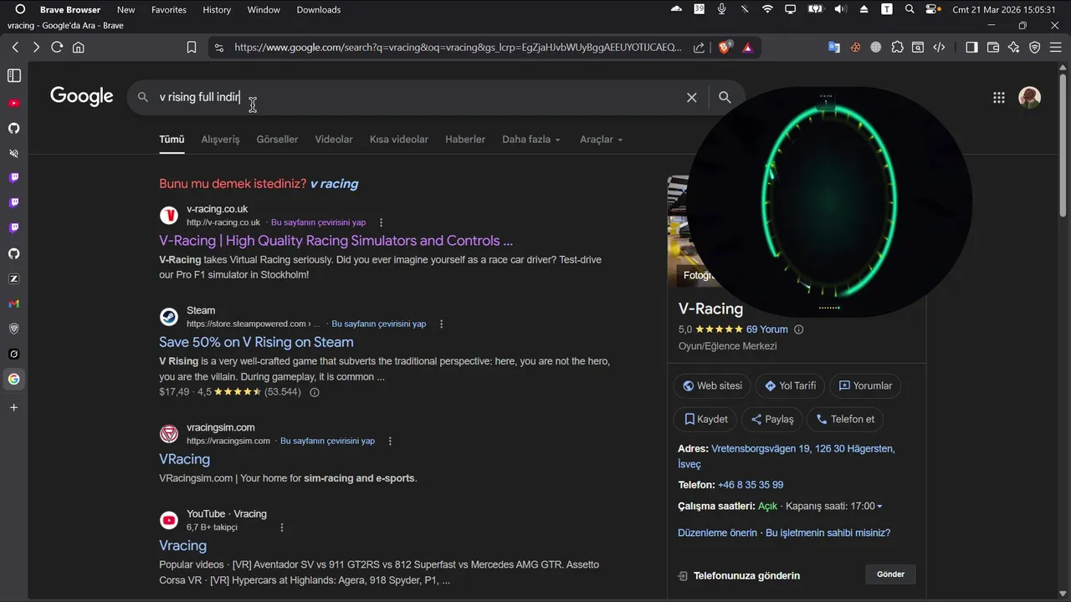The image size is (1071, 602).
Task: Open V-Racing High Quality Racing Simulators link
Action: (336, 241)
